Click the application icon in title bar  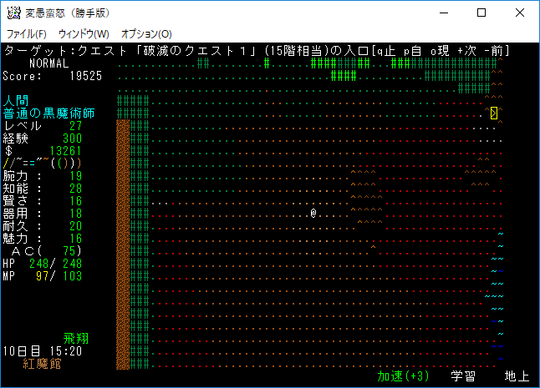click(x=13, y=13)
